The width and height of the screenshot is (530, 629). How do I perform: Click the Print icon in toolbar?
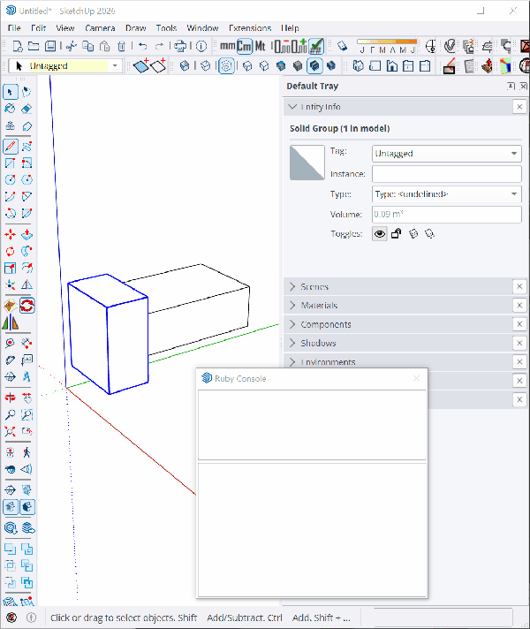pyautogui.click(x=180, y=46)
